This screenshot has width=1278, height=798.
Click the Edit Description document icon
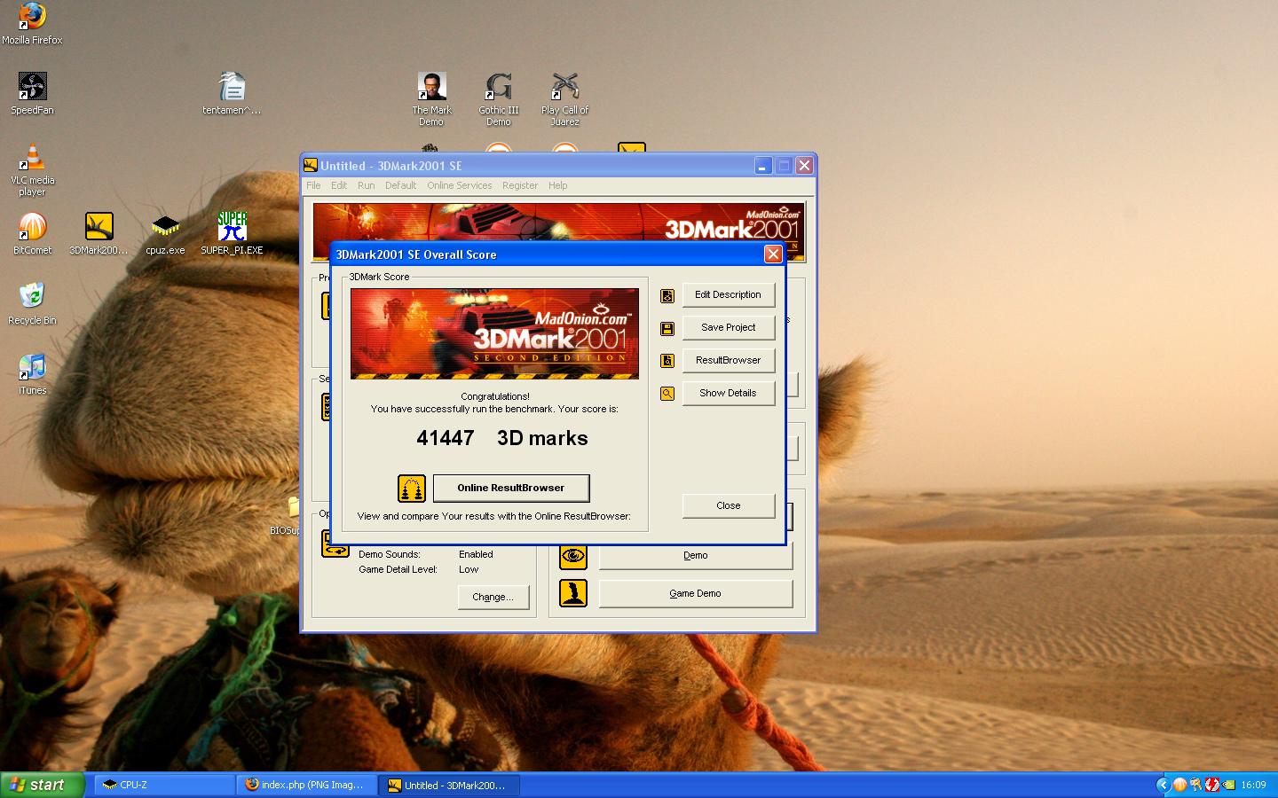(x=667, y=296)
